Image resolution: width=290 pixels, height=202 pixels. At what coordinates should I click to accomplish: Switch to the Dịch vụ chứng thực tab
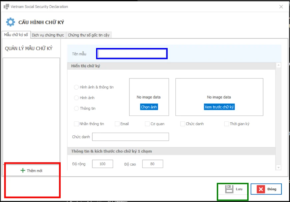click(x=48, y=35)
